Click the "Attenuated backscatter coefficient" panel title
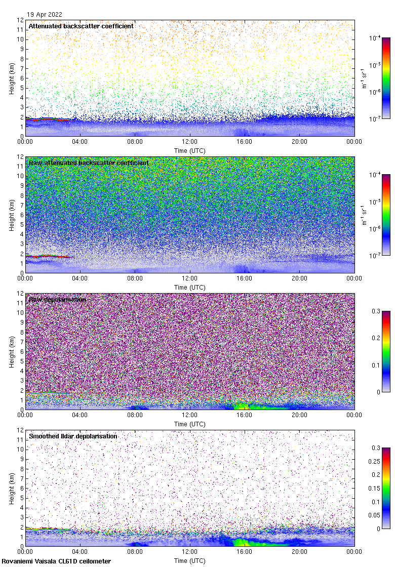 pos(81,26)
